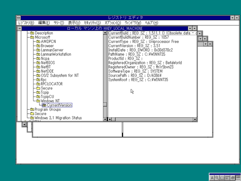Collapse the Microsoft key folder
241x181 pixels.
[x=32, y=37]
